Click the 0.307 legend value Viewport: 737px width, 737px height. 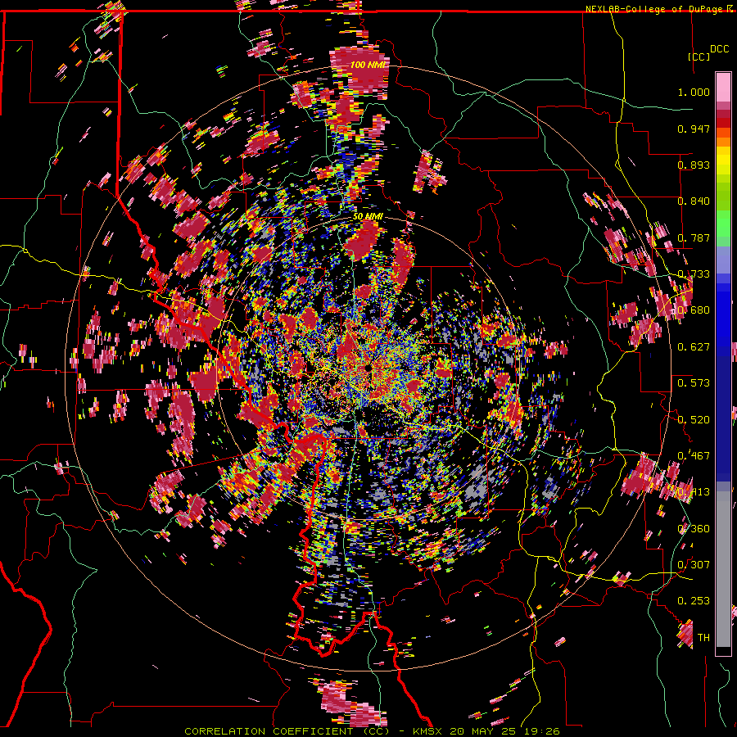[x=694, y=565]
